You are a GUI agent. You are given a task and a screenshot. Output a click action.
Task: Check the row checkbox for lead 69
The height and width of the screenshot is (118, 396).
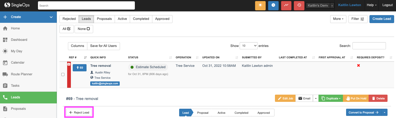point(63,75)
